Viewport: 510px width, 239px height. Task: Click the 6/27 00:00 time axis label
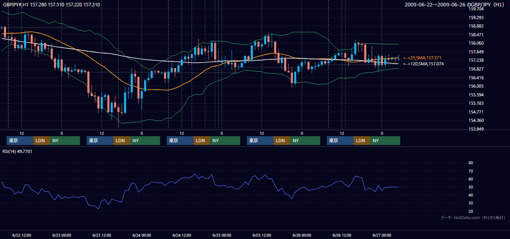pyautogui.click(x=382, y=235)
